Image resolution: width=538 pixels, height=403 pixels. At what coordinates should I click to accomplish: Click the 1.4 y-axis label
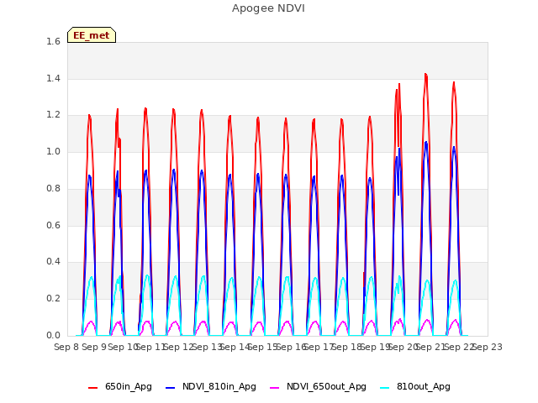[x=53, y=78]
